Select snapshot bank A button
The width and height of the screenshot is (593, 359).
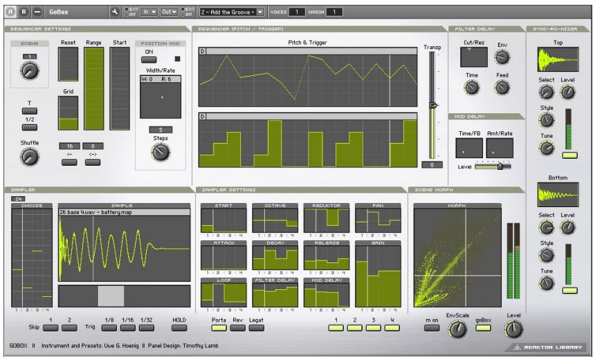point(10,12)
